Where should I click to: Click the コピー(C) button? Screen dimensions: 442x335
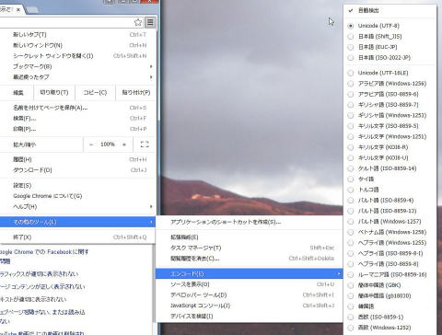tap(95, 93)
